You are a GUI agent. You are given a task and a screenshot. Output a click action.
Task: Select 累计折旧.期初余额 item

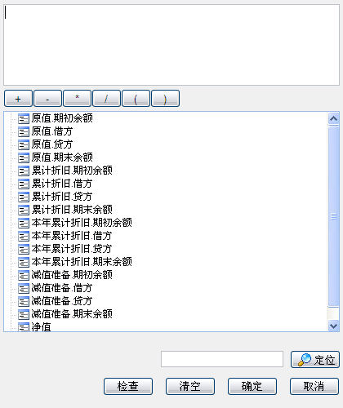pos(72,171)
